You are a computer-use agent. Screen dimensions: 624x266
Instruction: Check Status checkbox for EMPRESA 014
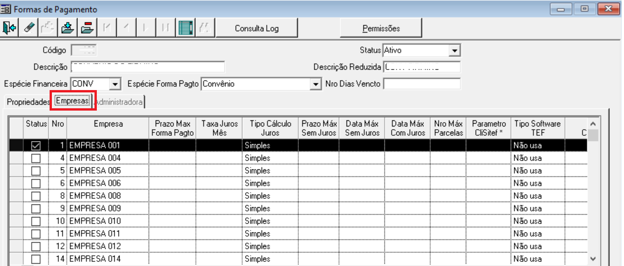click(x=36, y=259)
